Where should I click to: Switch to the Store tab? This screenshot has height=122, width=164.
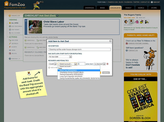coord(154,8)
